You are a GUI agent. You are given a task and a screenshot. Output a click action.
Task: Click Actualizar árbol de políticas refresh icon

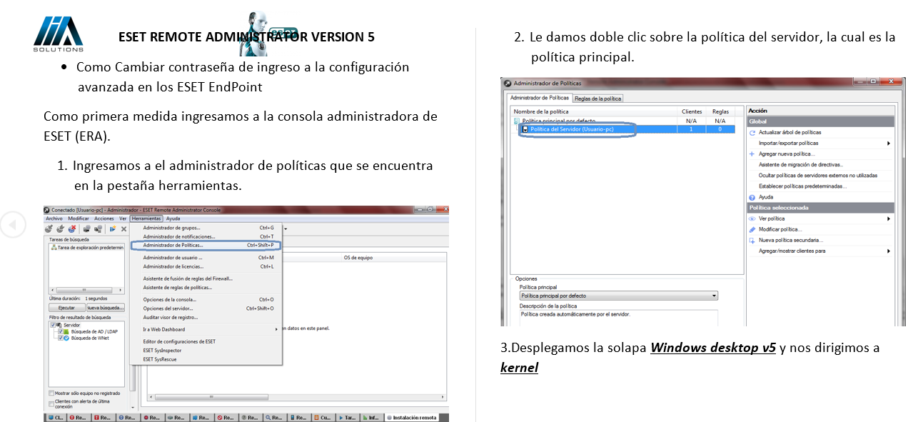click(x=752, y=133)
